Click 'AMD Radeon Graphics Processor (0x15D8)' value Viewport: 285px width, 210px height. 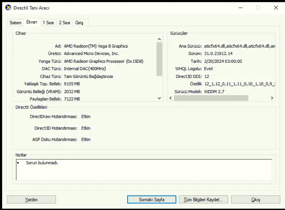pyautogui.click(x=104, y=61)
